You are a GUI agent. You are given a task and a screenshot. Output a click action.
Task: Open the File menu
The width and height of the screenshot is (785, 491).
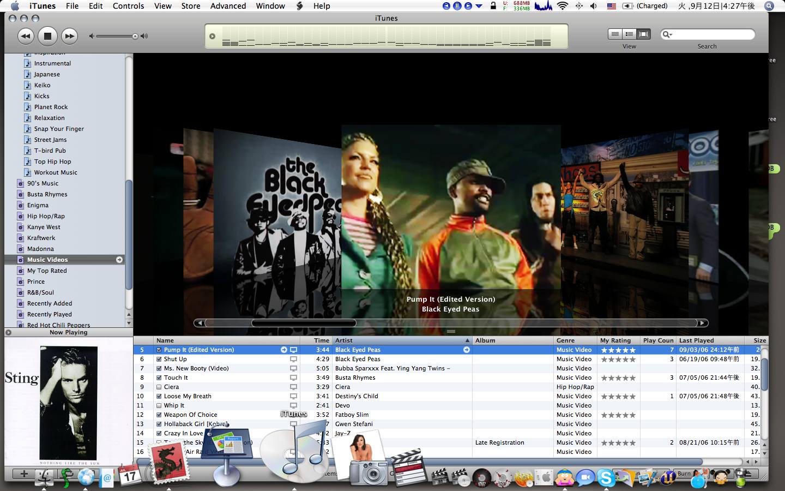tap(72, 6)
